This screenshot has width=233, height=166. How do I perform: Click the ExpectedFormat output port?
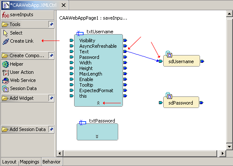(125, 90)
